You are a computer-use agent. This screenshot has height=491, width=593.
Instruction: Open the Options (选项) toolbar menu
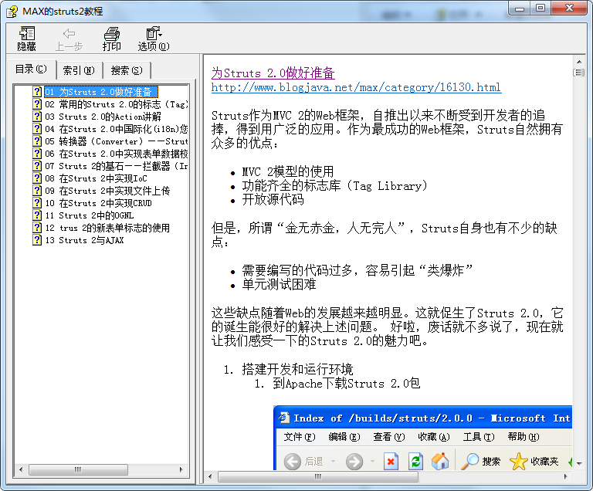click(x=154, y=39)
